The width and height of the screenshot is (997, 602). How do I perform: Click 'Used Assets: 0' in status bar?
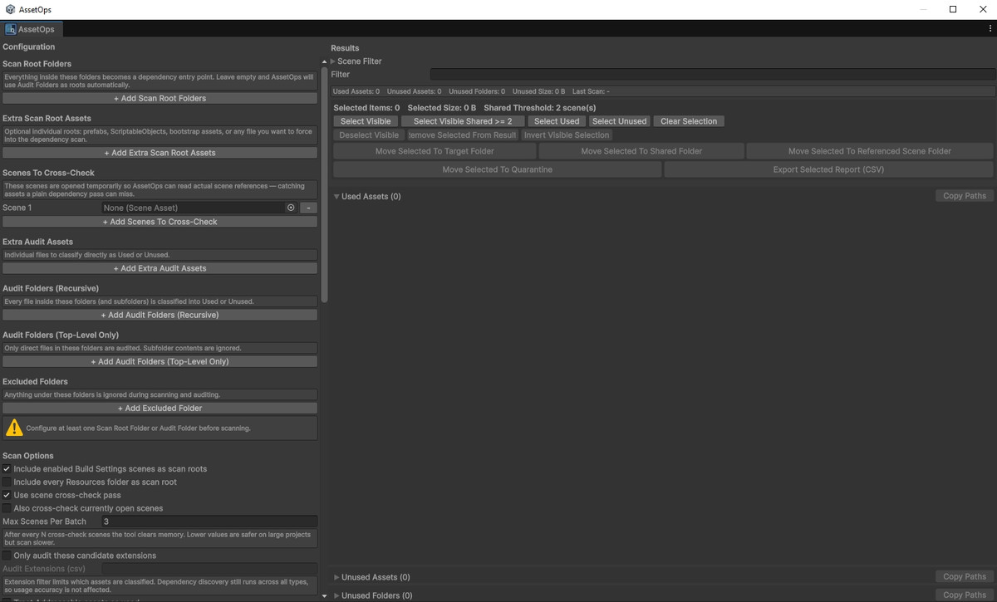click(356, 91)
